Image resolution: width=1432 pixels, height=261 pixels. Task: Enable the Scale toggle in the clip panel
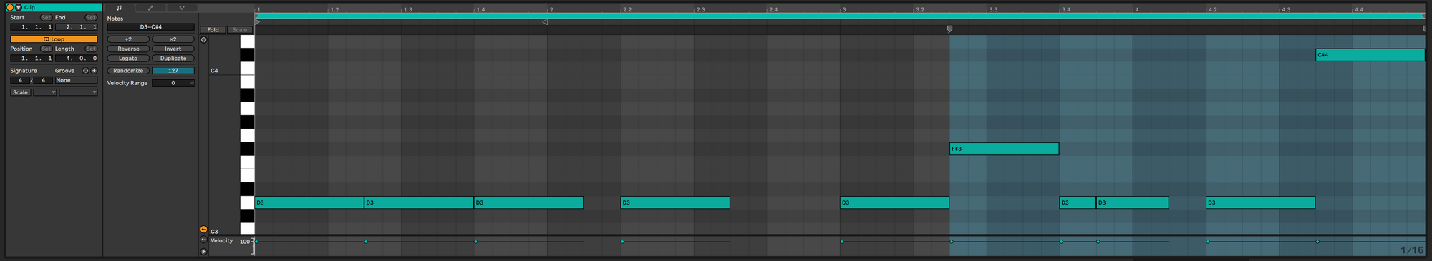click(20, 92)
